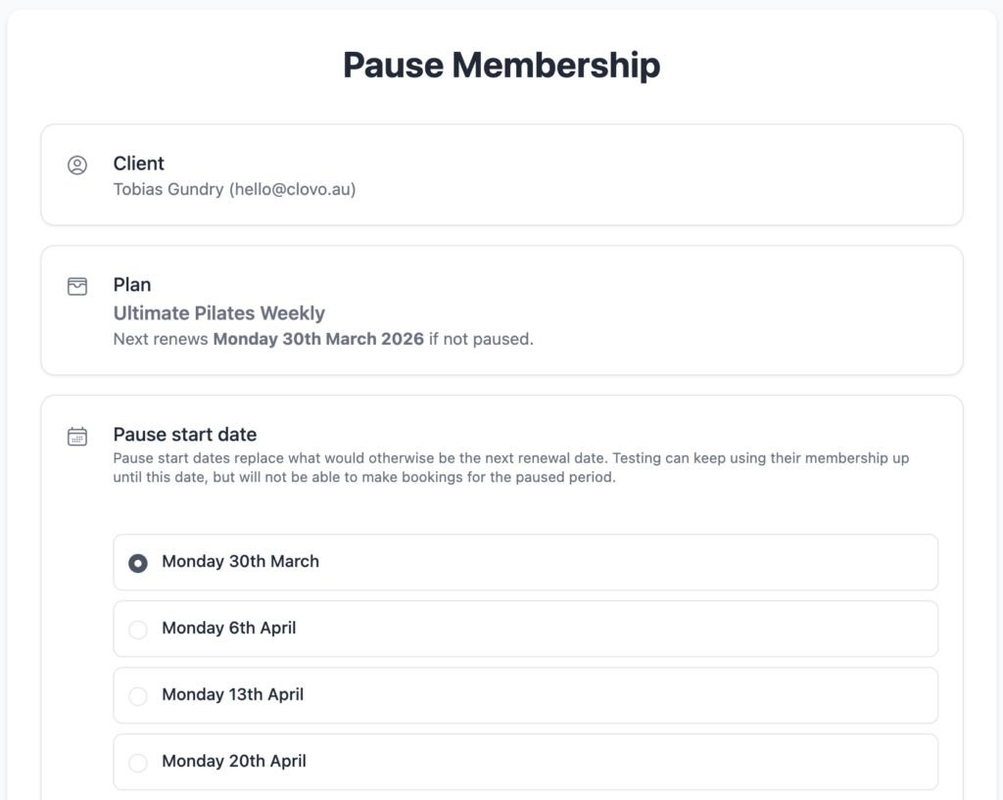The image size is (1003, 800).
Task: Click the calendar icon beside Pause start date
Action: click(77, 437)
